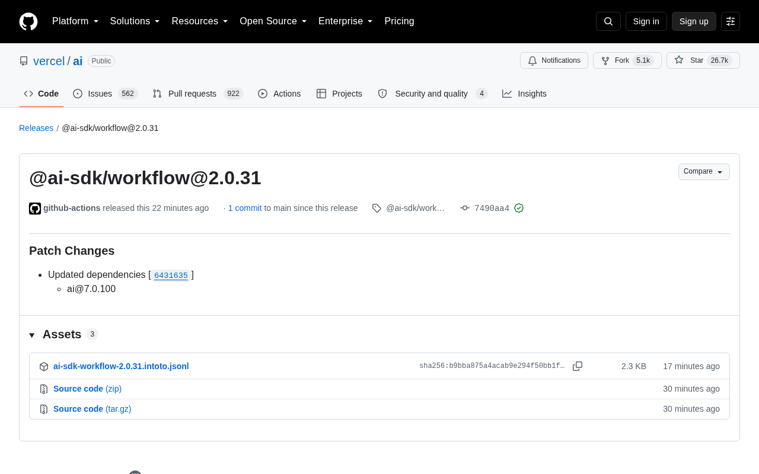Click the Patch Changes heading
Image resolution: width=759 pixels, height=474 pixels.
72,251
